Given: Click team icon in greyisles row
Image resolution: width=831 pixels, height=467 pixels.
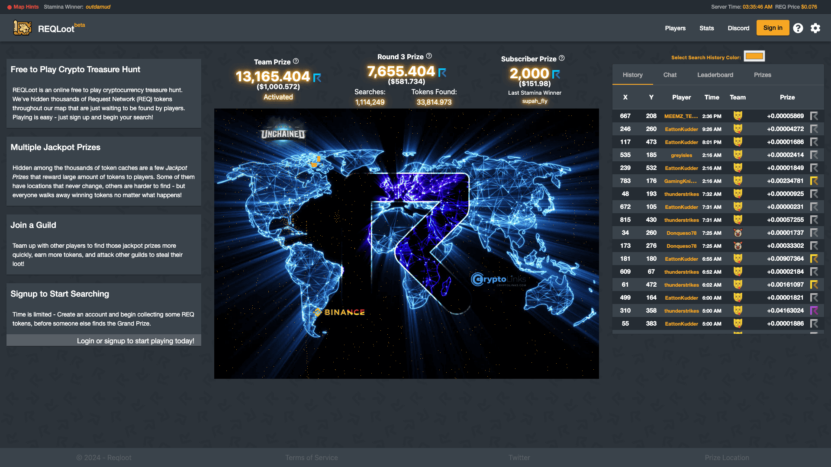Looking at the screenshot, I should pos(738,155).
